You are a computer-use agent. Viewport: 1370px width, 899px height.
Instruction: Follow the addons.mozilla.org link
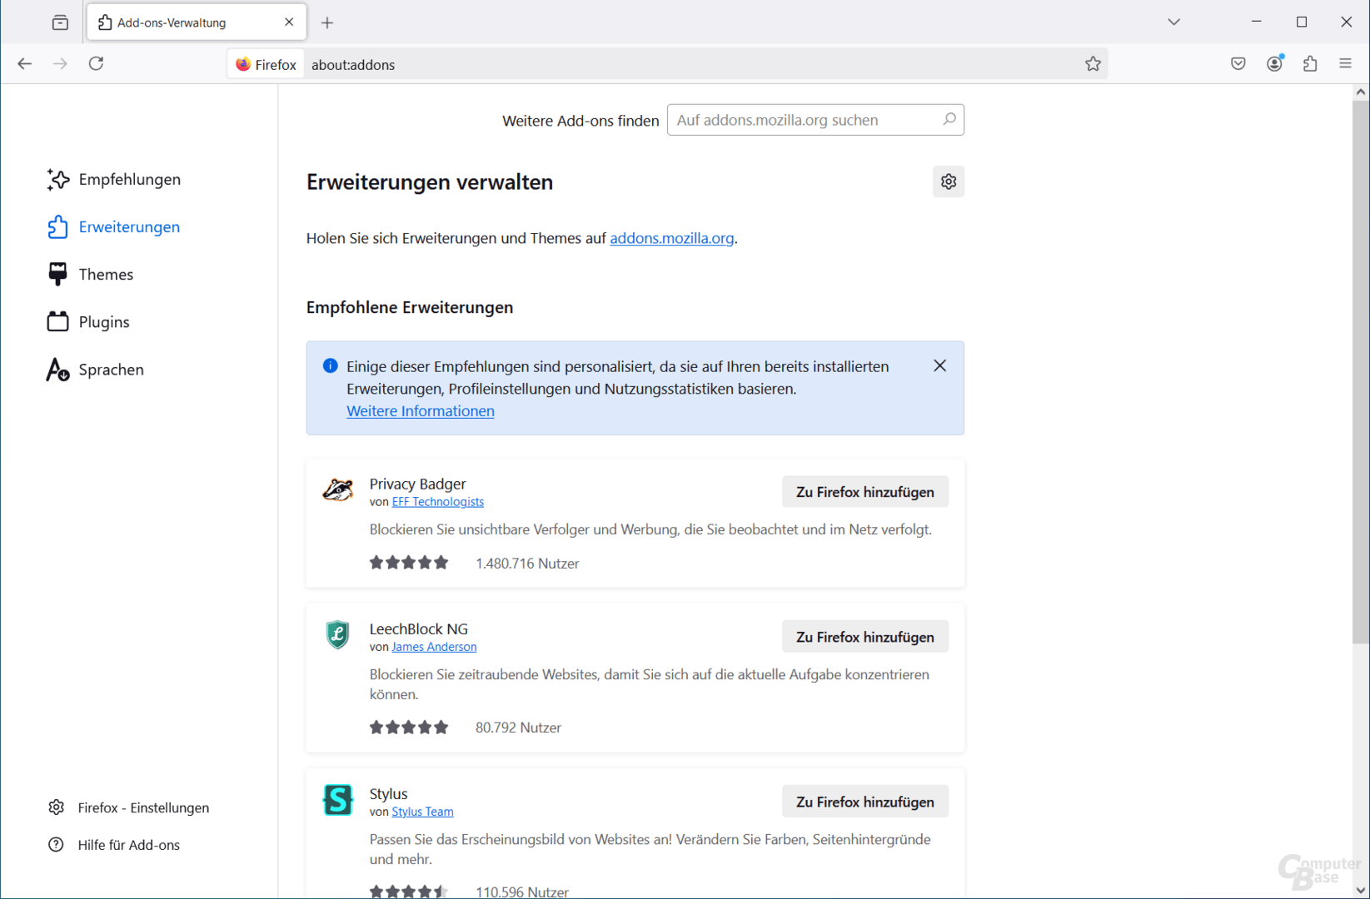[672, 238]
